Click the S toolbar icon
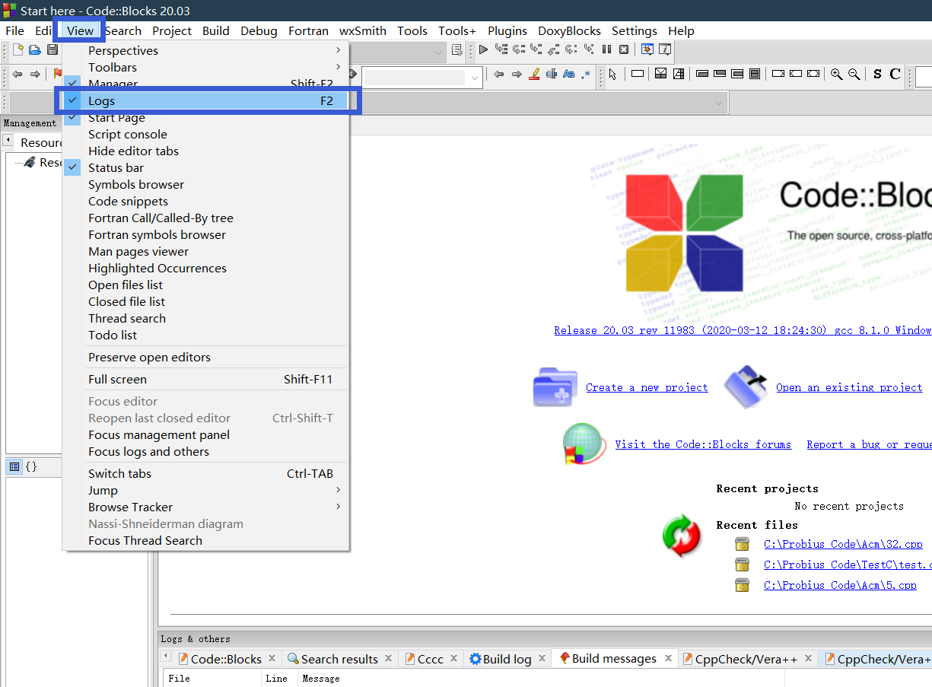Viewport: 932px width, 687px height. pyautogui.click(x=877, y=74)
